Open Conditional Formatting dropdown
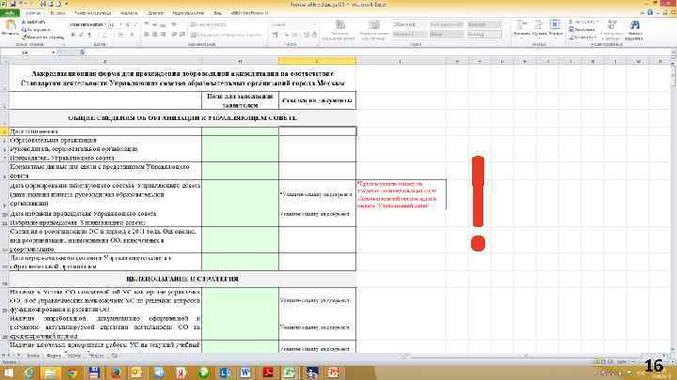Image resolution: width=677 pixels, height=380 pixels. (x=338, y=30)
